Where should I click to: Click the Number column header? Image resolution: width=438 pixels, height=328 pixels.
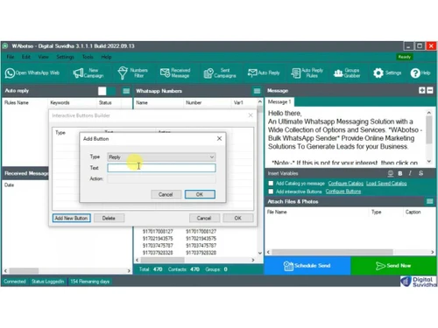[x=194, y=102]
